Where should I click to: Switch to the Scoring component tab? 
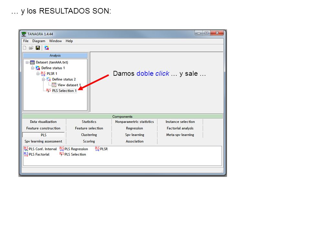[x=89, y=141]
